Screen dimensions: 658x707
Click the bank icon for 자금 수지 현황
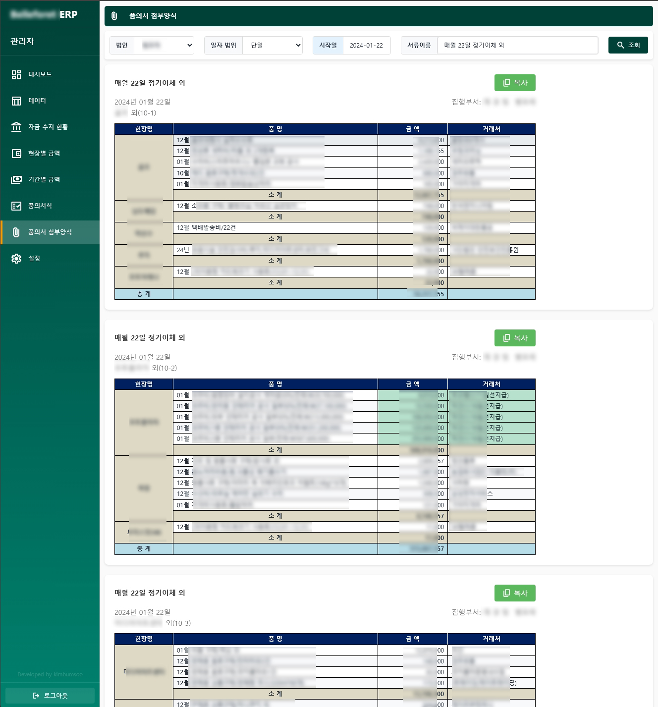click(x=16, y=127)
